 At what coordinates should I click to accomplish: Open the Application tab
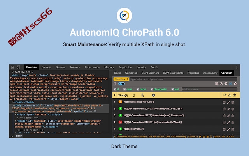[125, 67]
